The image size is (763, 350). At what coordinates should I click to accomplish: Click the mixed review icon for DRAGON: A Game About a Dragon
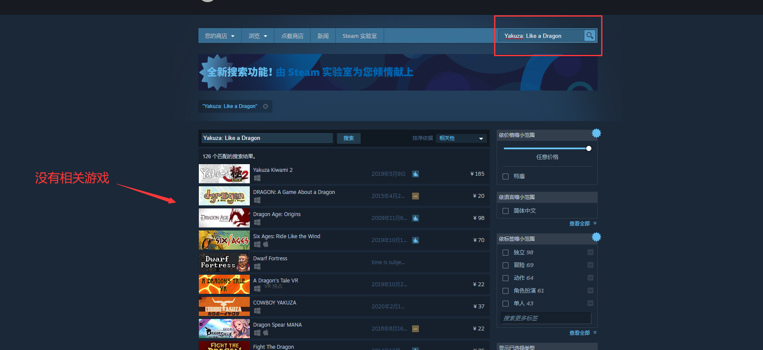coord(415,196)
